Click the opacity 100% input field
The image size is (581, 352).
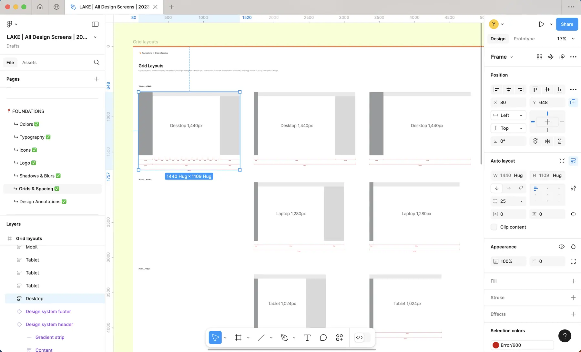pos(508,261)
